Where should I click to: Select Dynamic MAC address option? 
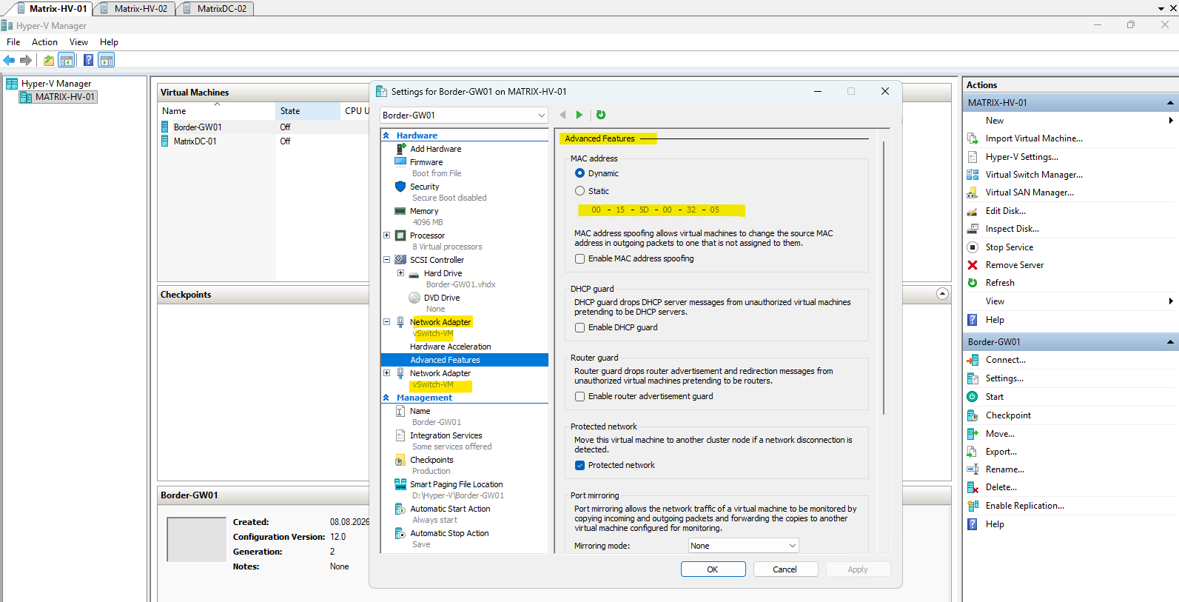coord(580,173)
